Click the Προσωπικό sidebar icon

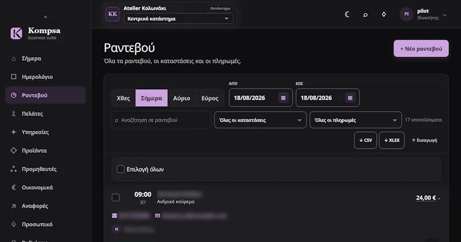pos(13,224)
